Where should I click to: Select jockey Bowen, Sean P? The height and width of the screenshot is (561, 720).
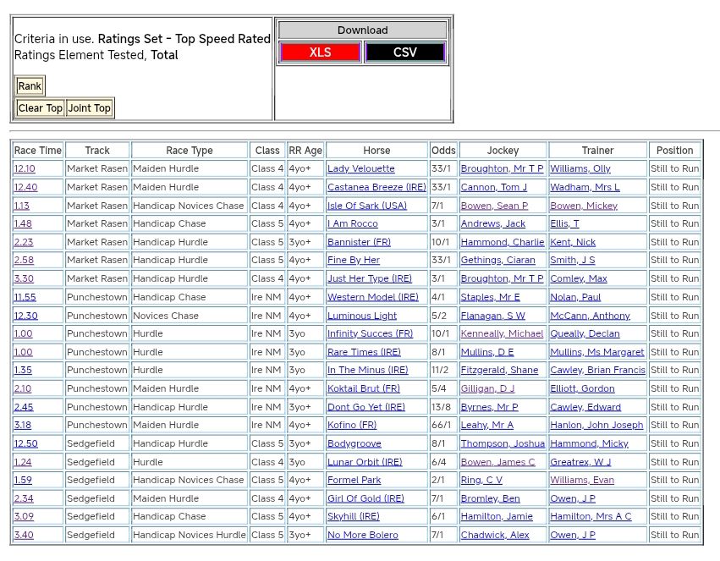494,206
